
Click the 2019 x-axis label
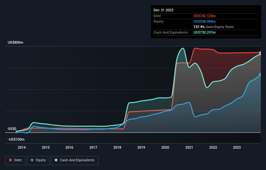(x=141, y=147)
